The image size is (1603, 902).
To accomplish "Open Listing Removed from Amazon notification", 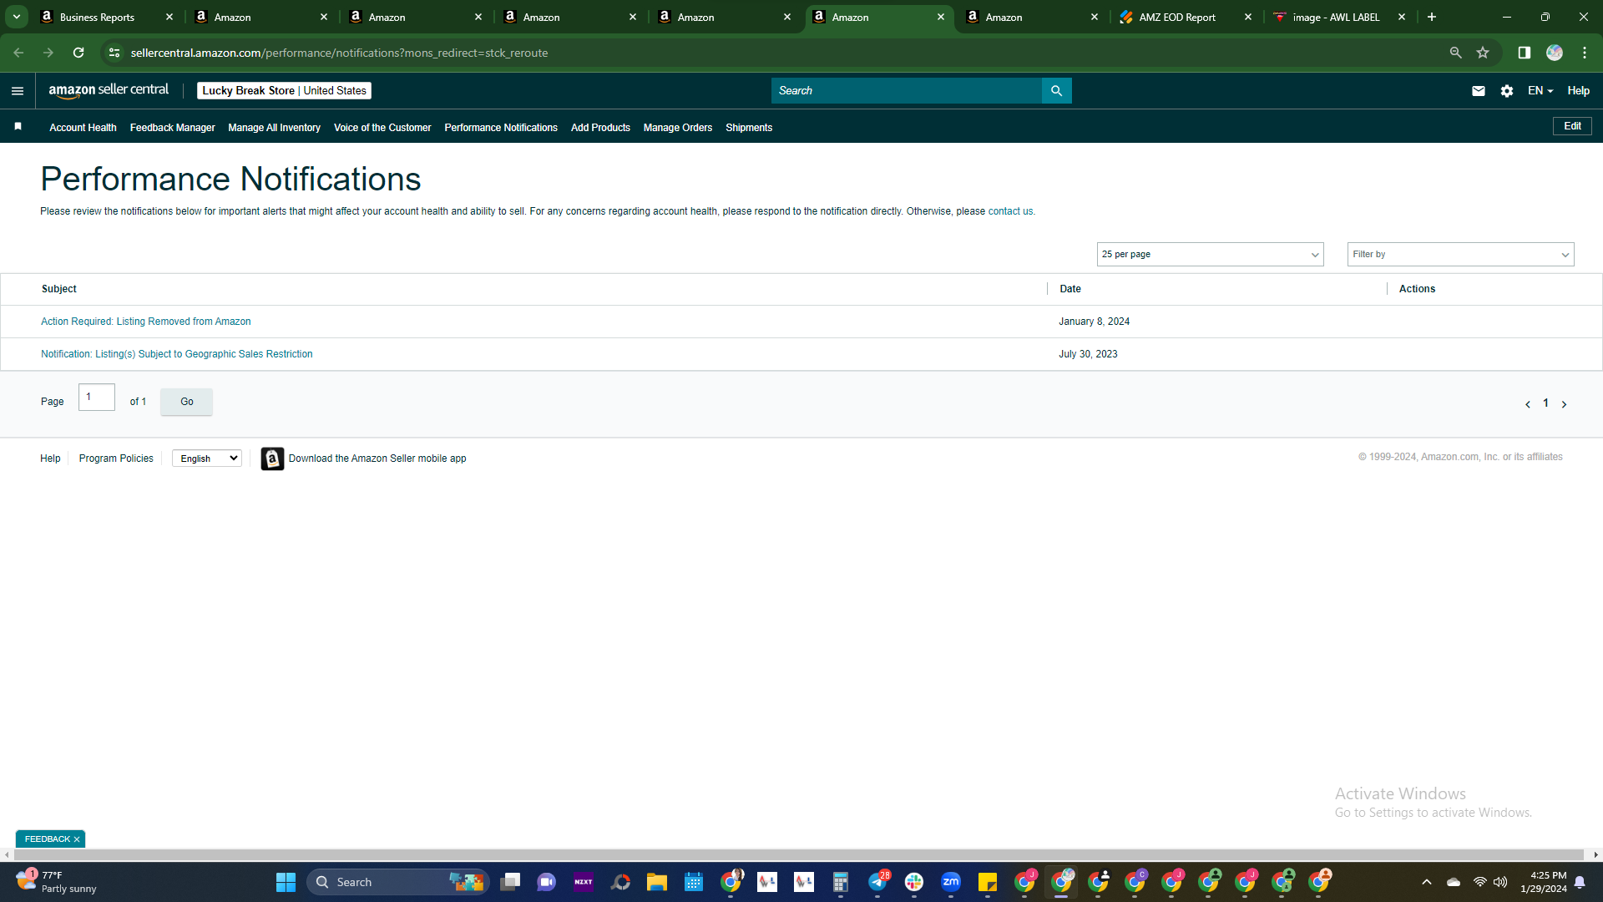I will (x=146, y=322).
